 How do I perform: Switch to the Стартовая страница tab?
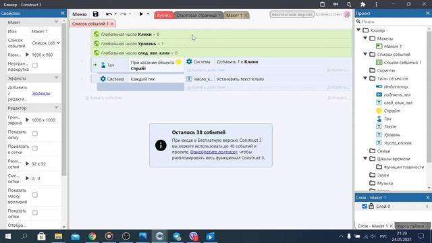pos(196,15)
